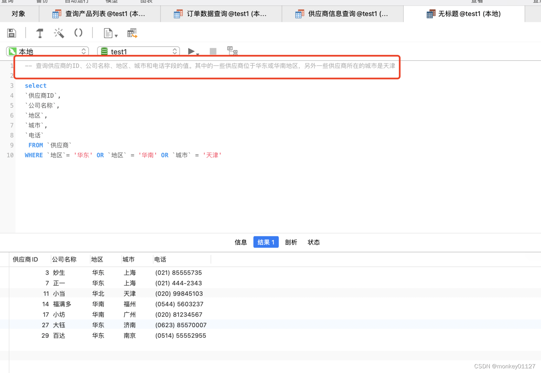The image size is (541, 373).
Task: Click the 华北 region cell
Action: [98, 294]
